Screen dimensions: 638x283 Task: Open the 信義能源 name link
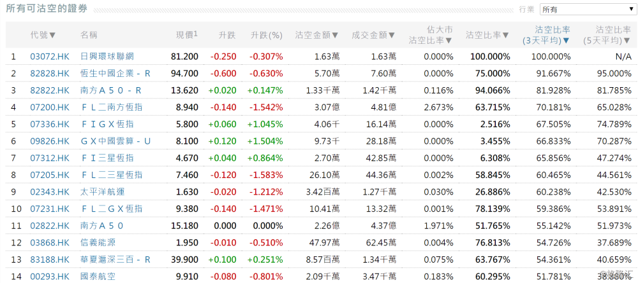[98, 242]
